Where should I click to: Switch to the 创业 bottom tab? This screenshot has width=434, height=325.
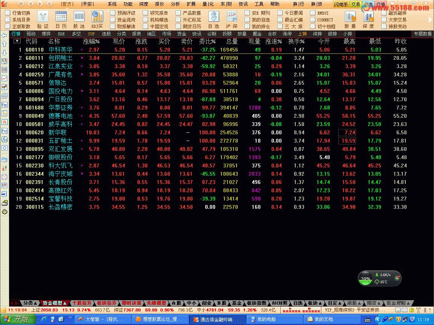(x=206, y=303)
